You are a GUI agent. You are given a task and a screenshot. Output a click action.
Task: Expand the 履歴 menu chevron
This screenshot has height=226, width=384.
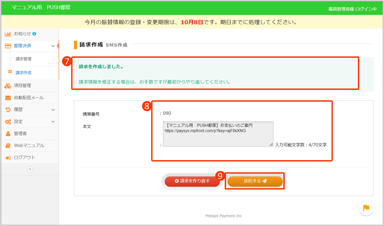coord(53,110)
